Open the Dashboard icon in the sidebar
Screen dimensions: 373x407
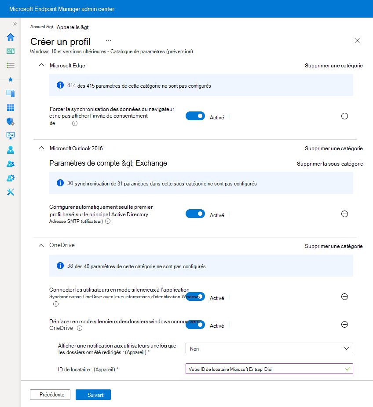pos(11,51)
